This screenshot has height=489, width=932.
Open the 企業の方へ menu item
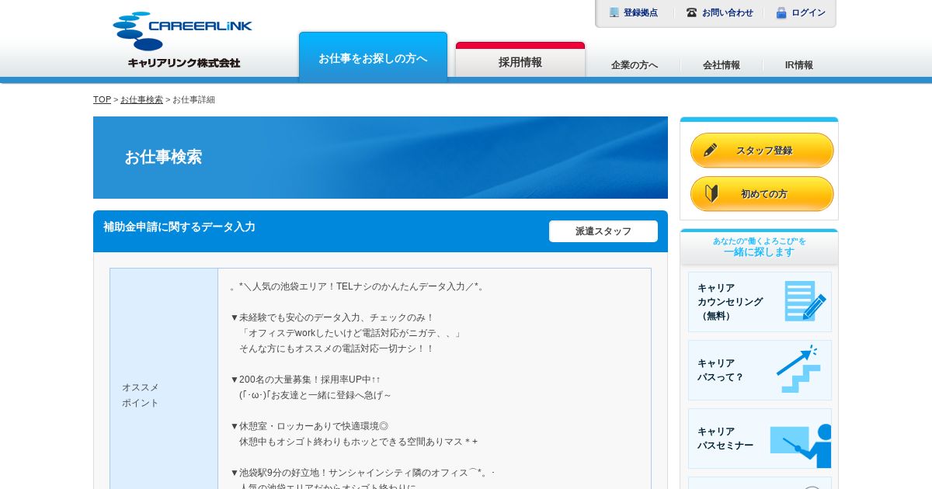click(635, 65)
